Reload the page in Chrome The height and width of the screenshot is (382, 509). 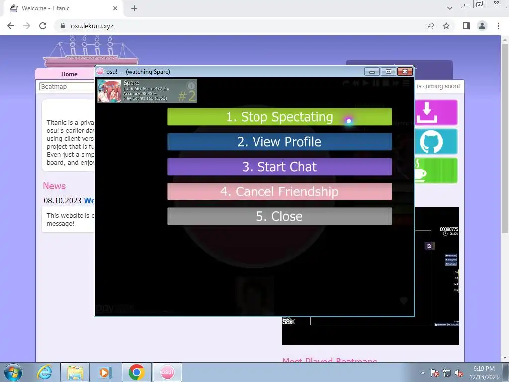43,26
